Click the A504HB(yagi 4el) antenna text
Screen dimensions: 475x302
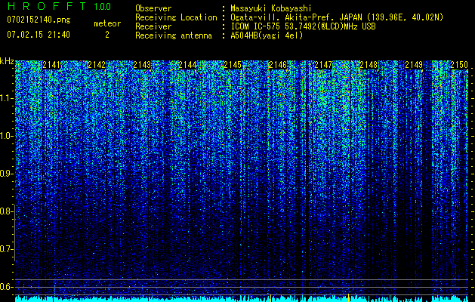tap(267, 35)
